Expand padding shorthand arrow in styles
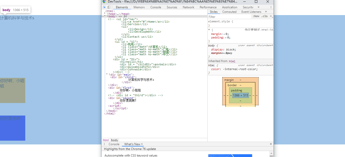This screenshot has width=345, height=157. pos(226,37)
